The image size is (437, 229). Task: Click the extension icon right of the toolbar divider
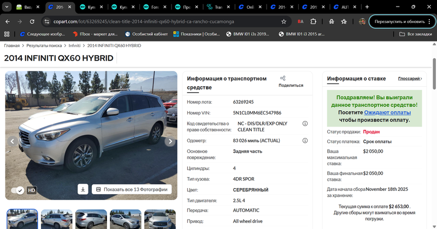click(x=332, y=21)
